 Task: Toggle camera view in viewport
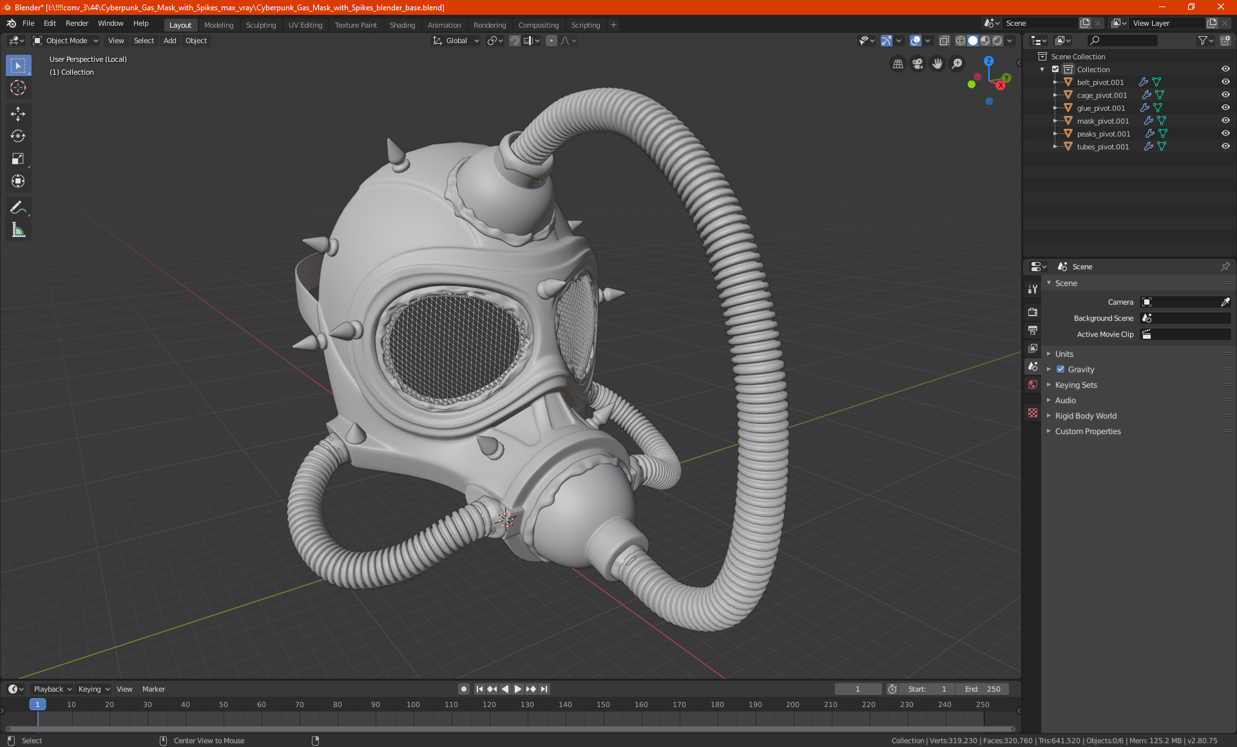(x=917, y=64)
